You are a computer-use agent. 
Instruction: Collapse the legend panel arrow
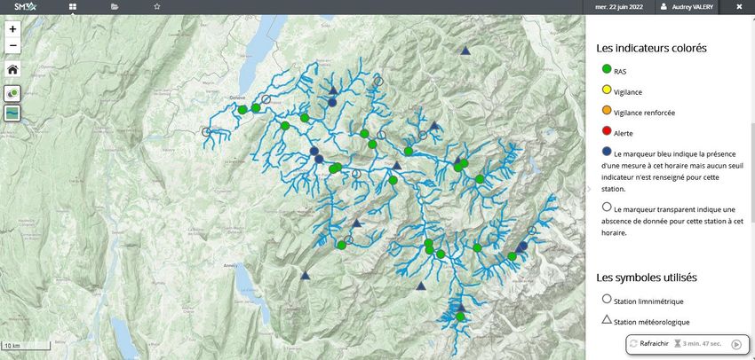click(x=588, y=189)
